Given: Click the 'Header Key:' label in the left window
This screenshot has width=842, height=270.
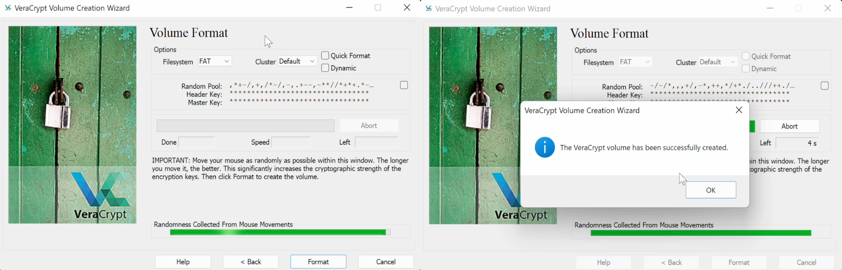Looking at the screenshot, I should pos(204,94).
